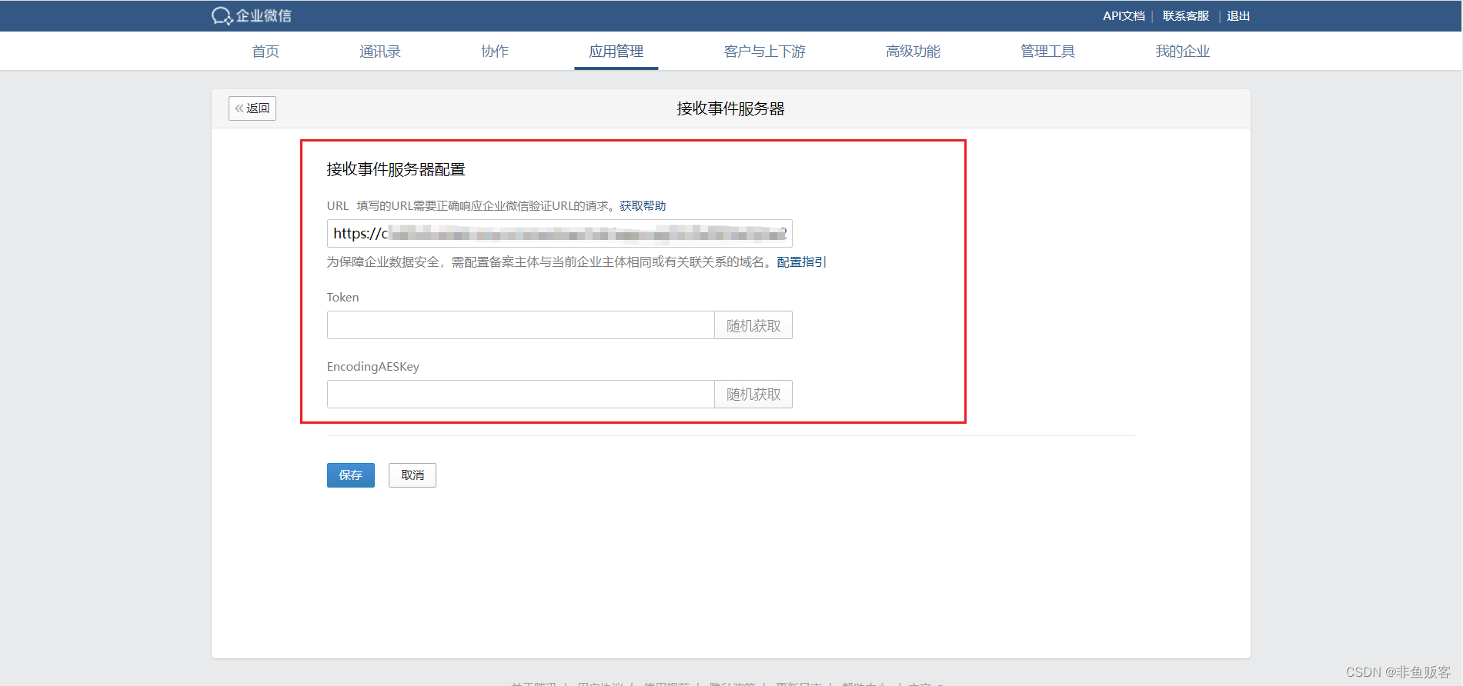Screen dimensions: 1463x686
Task: Click the 保存 save button
Action: pyautogui.click(x=351, y=475)
